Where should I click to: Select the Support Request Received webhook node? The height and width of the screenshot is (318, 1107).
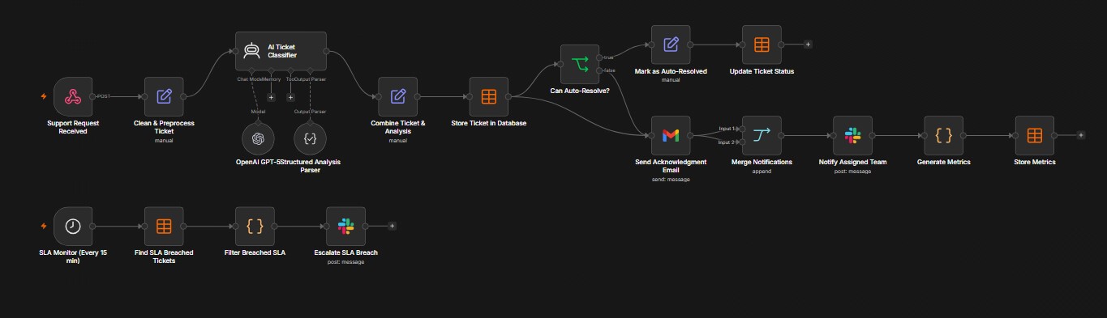(x=73, y=96)
